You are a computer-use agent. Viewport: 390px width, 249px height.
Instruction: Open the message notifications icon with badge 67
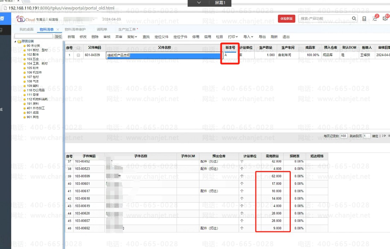(385, 18)
